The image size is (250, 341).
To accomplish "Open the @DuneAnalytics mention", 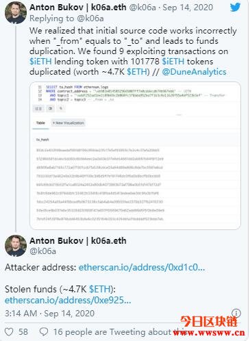I will (x=194, y=72).
